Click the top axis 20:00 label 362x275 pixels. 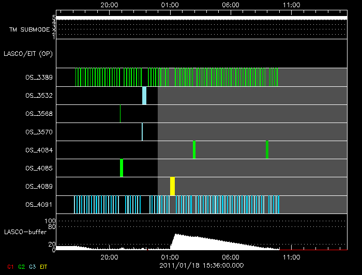click(x=109, y=5)
